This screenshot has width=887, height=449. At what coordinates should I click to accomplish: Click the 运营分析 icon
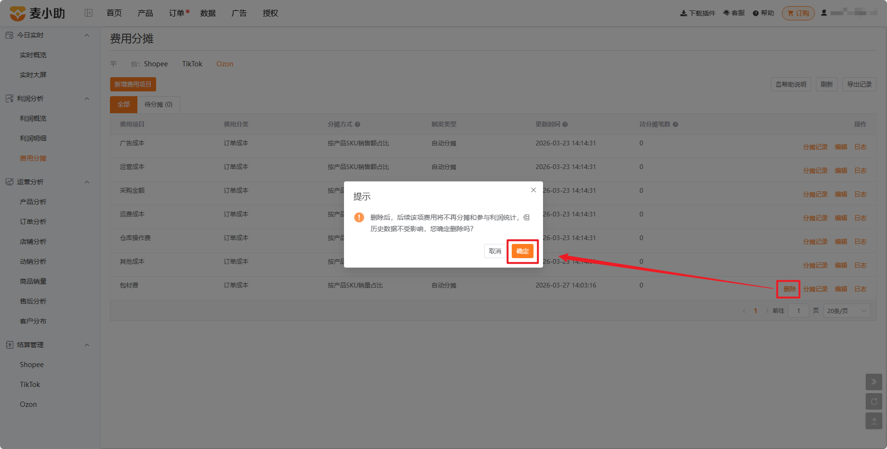tap(9, 182)
